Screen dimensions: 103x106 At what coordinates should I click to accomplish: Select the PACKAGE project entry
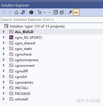point(22,94)
